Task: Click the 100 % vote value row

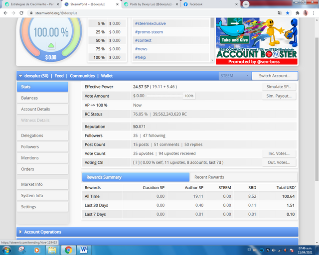Action: tap(107, 58)
